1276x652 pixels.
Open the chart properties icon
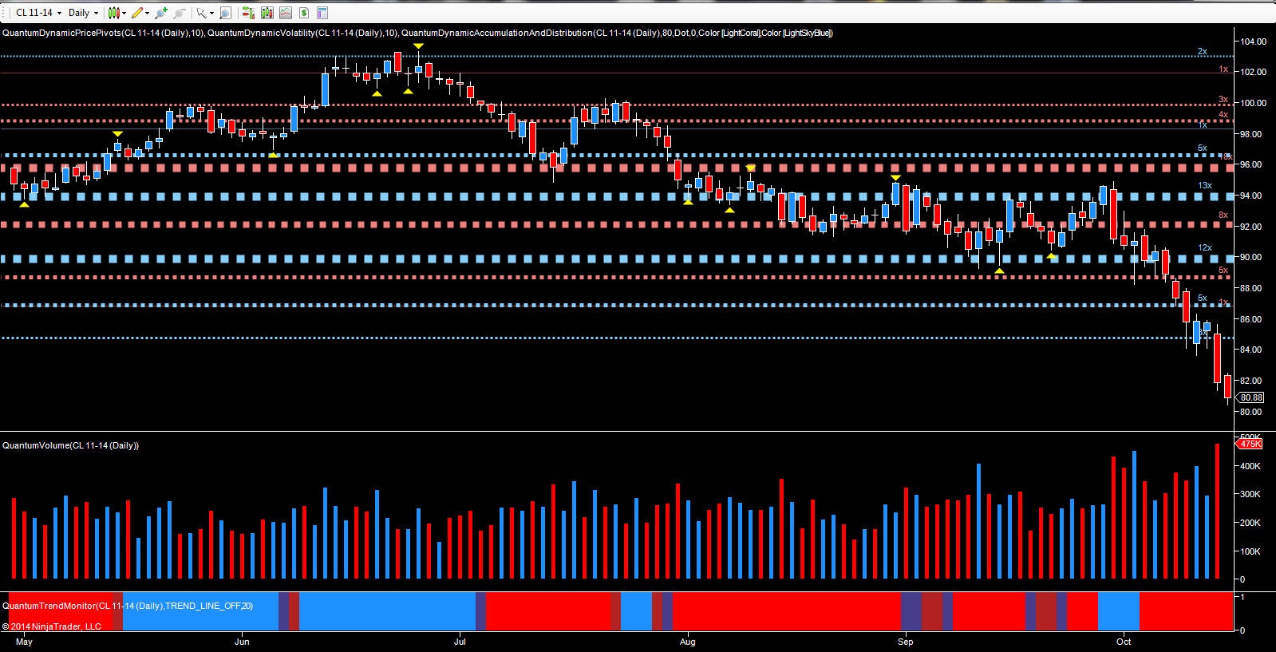(x=322, y=13)
